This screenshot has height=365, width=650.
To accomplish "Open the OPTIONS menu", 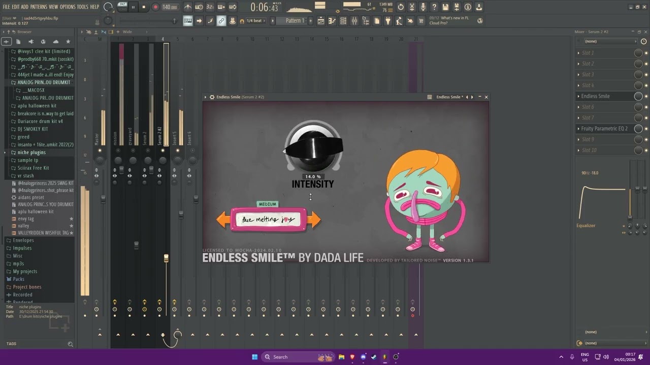I will point(68,7).
